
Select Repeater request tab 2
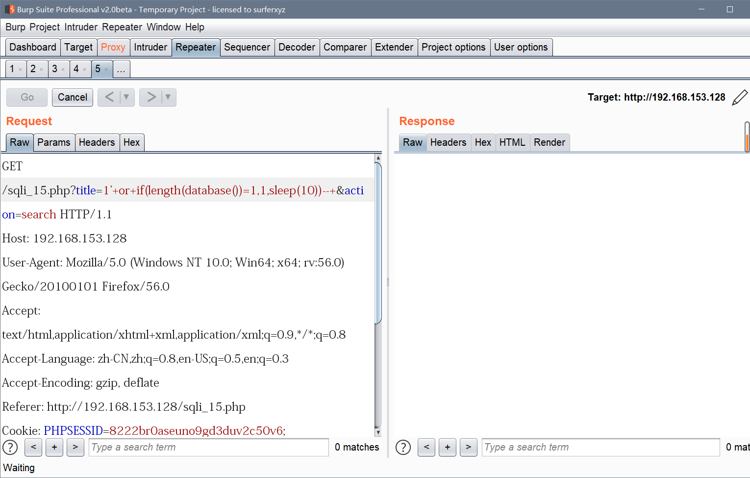(33, 69)
